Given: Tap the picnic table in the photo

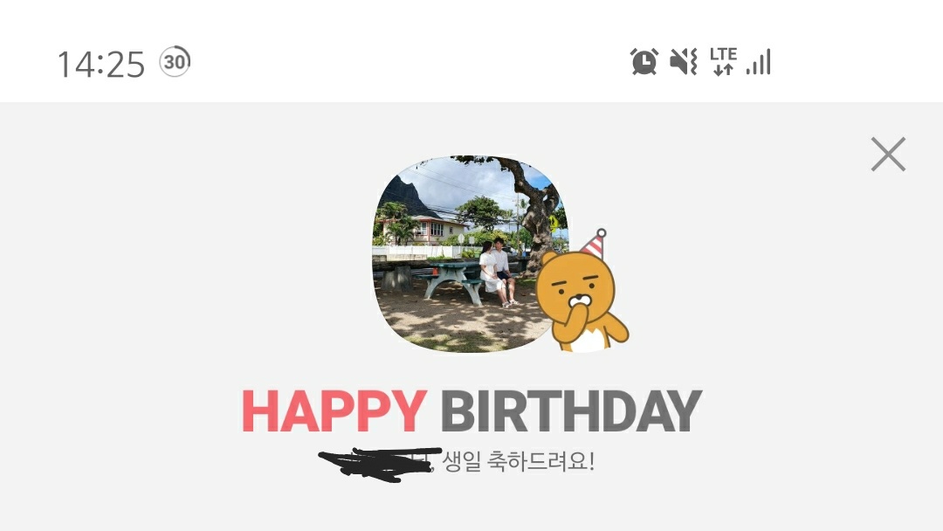Looking at the screenshot, I should (452, 279).
